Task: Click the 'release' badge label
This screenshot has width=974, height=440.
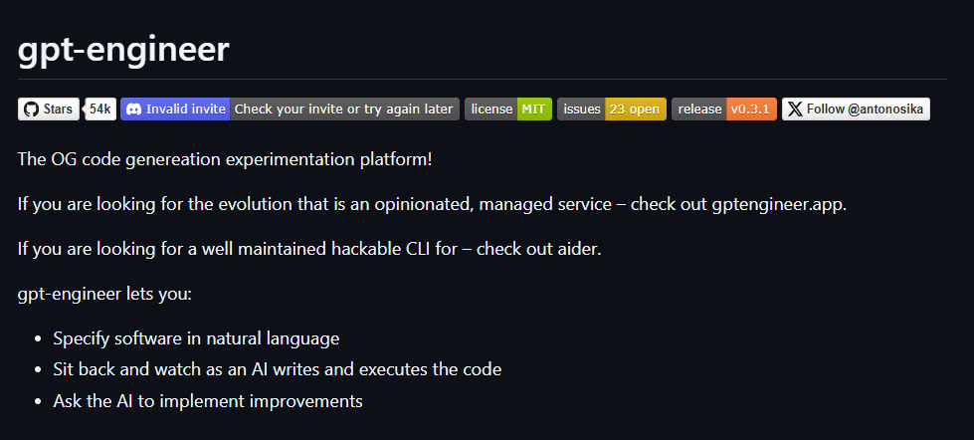Action: pyautogui.click(x=699, y=110)
